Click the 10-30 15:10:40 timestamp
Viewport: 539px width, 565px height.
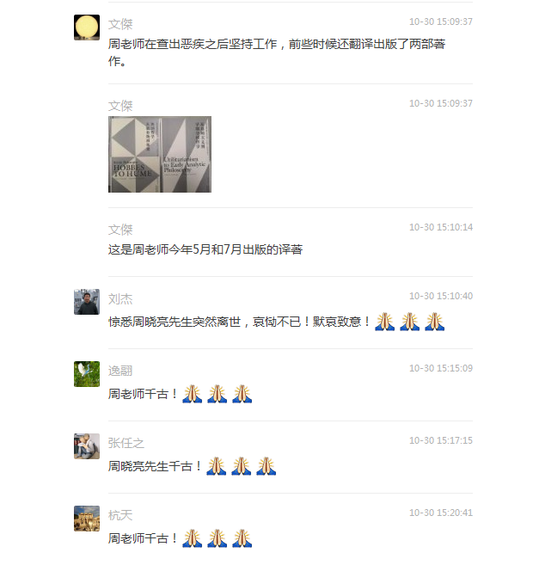click(441, 296)
